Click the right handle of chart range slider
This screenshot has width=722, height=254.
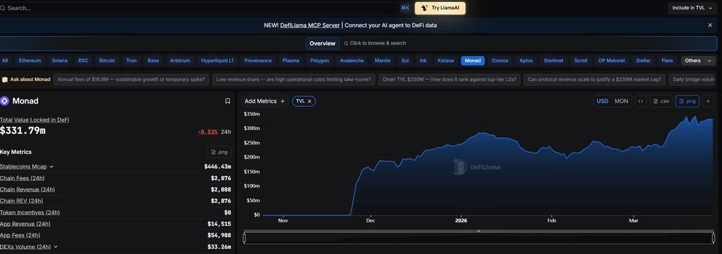pyautogui.click(x=714, y=238)
